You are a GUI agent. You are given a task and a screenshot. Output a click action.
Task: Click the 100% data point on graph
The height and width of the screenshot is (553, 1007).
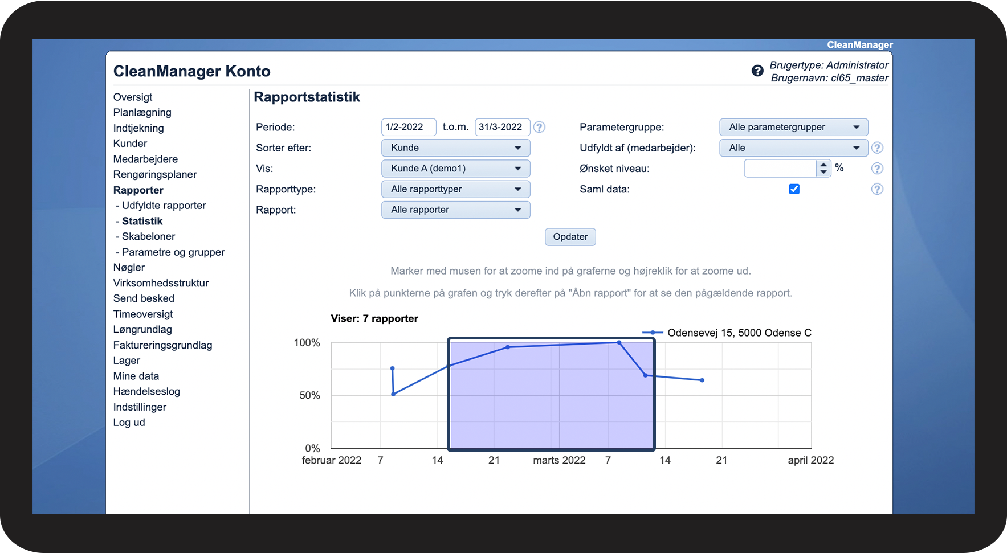[619, 343]
